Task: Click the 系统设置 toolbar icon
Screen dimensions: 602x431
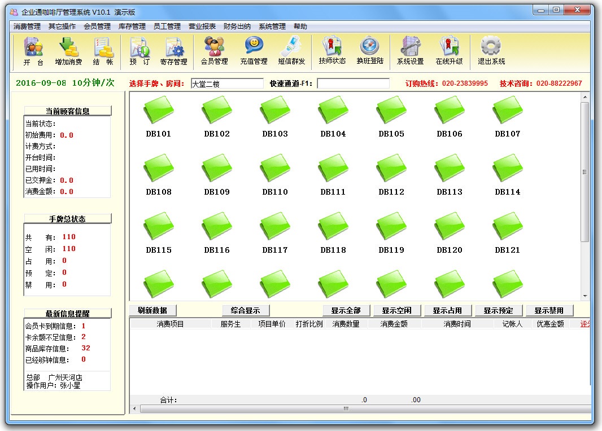Action: click(x=410, y=51)
